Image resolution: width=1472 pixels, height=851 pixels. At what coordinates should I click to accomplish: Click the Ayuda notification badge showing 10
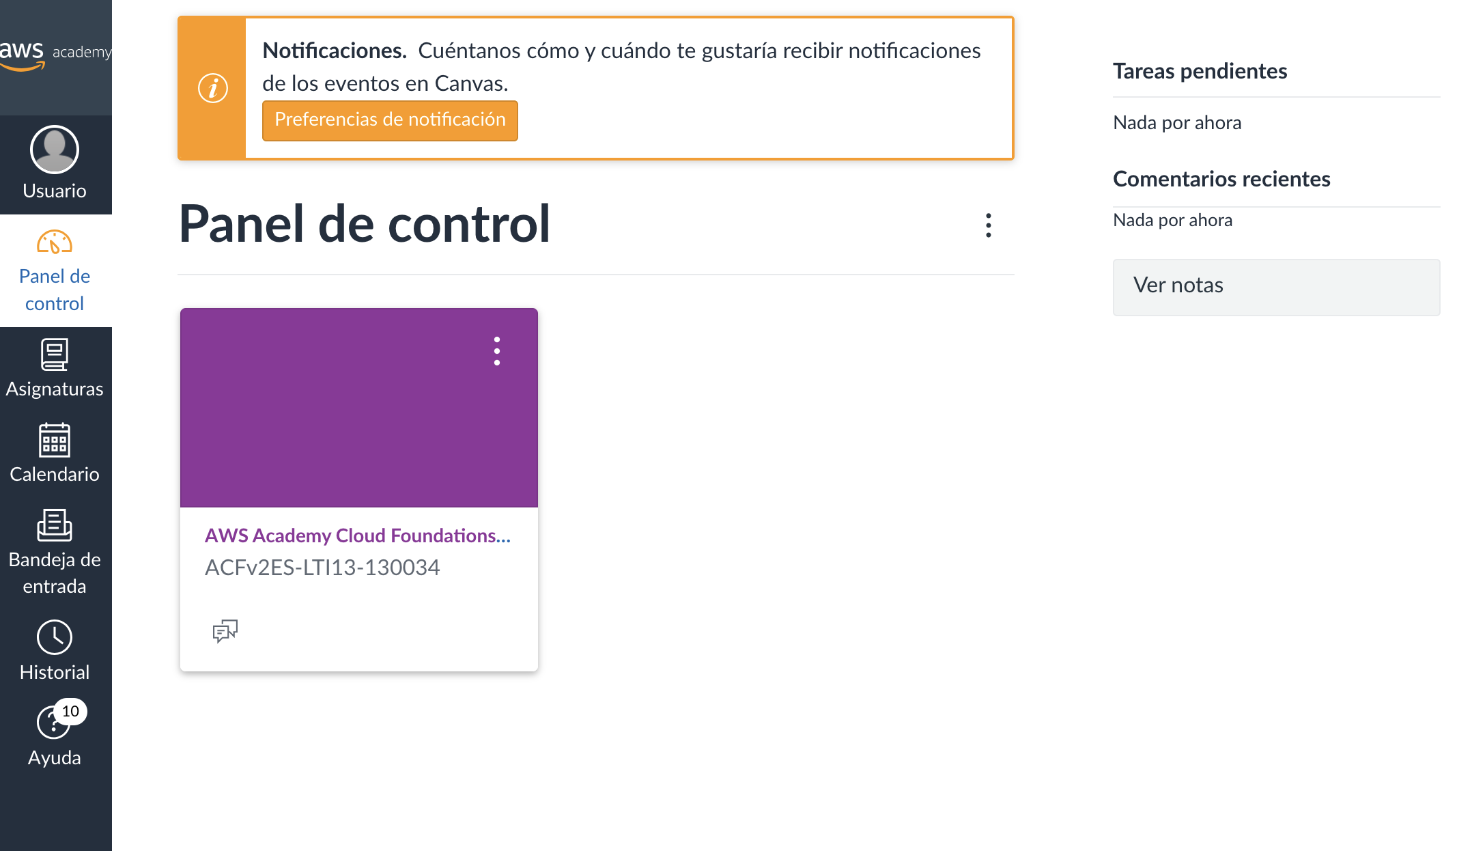(x=70, y=711)
